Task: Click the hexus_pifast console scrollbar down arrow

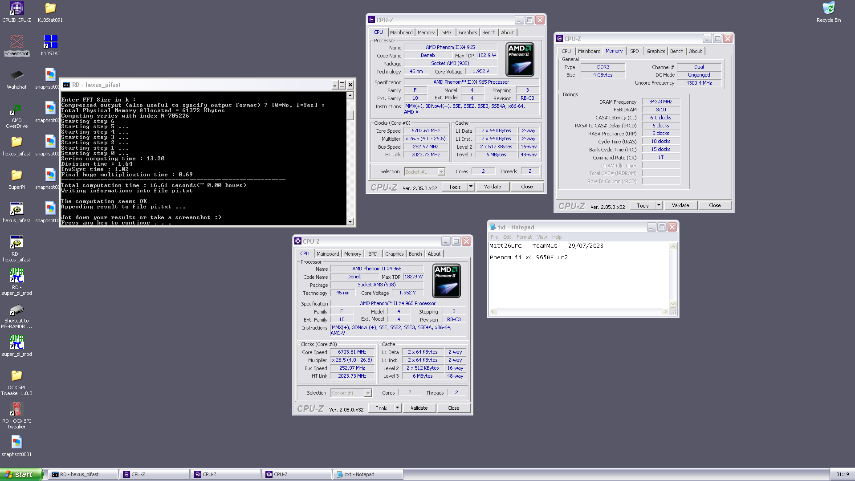Action: pos(350,222)
